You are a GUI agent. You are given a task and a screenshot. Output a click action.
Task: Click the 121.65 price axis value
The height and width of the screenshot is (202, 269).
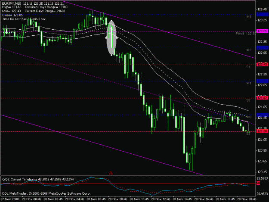[x=262, y=107]
